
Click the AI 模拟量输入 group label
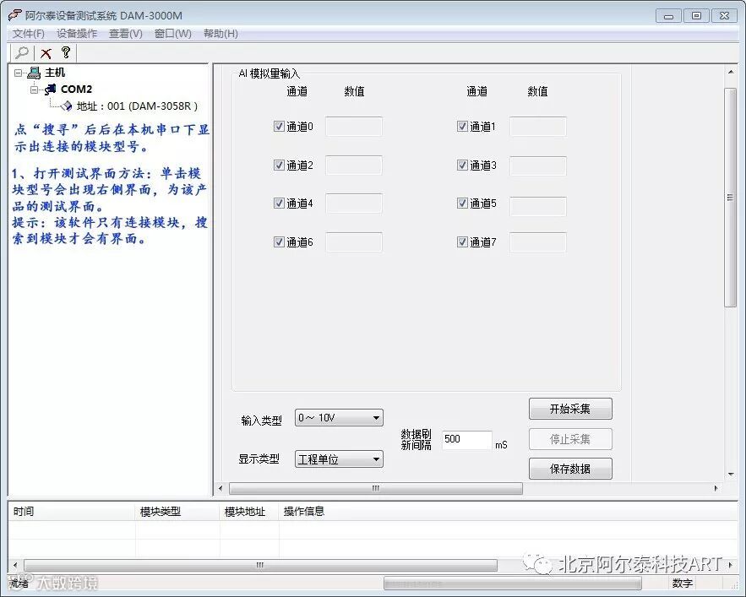pyautogui.click(x=269, y=73)
